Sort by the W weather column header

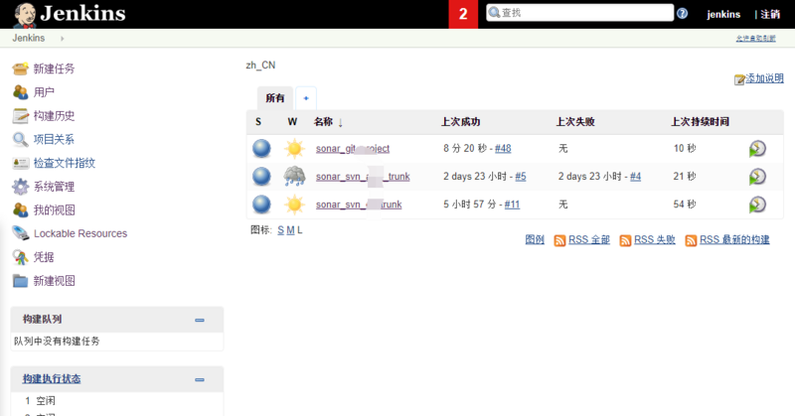[292, 121]
